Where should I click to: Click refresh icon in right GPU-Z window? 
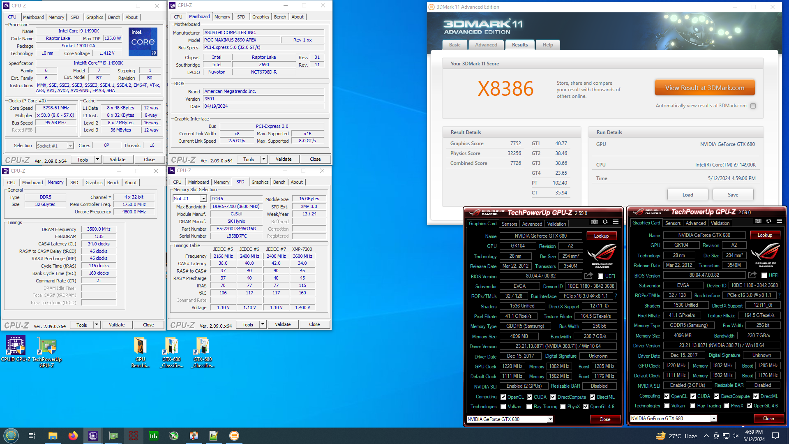768,221
